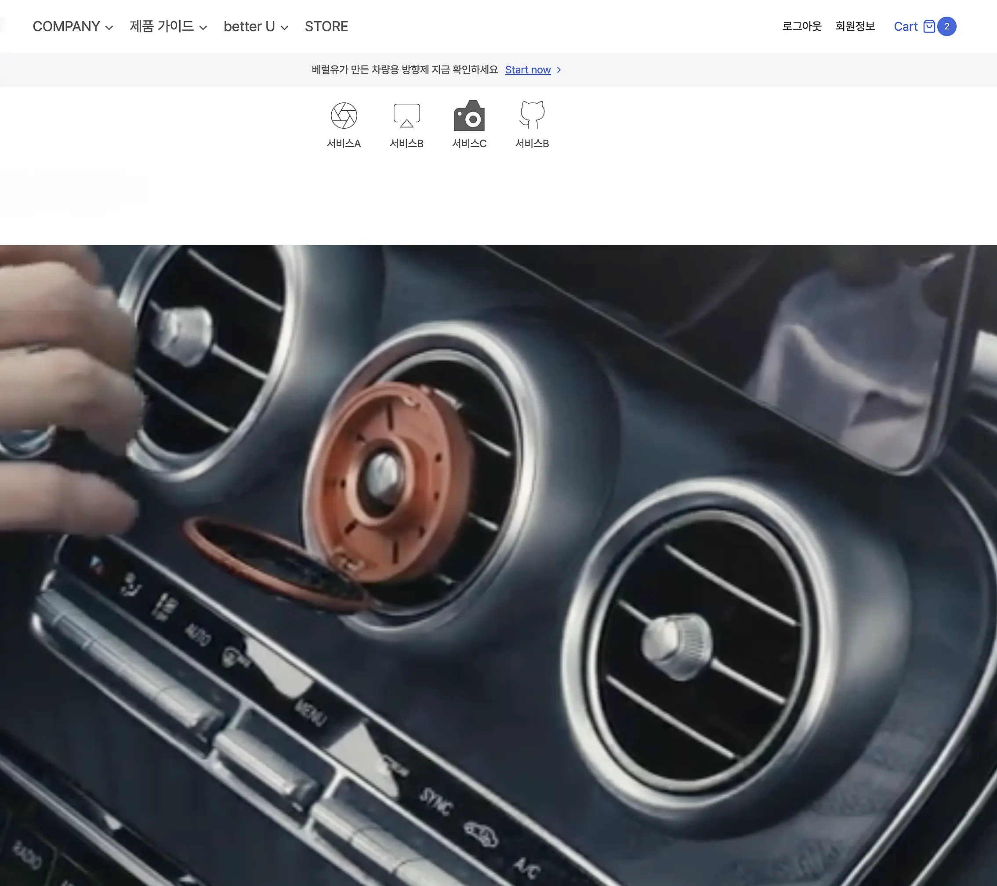Click the 서비스C text label
This screenshot has height=886, width=997.
[469, 143]
